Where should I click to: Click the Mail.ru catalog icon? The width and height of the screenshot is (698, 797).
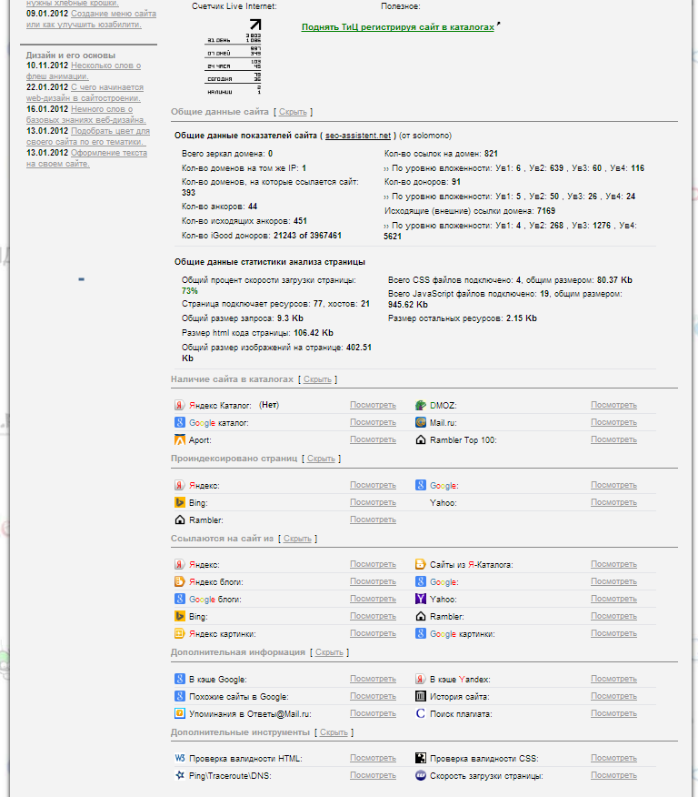click(x=421, y=423)
